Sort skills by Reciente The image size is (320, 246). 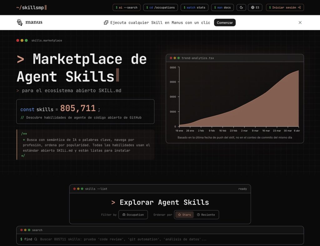pos(206,215)
